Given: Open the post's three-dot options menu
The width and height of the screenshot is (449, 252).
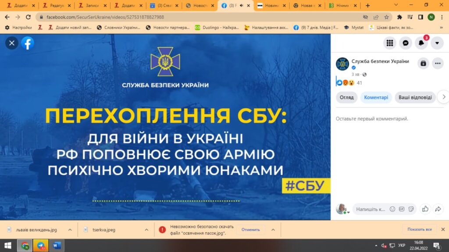Looking at the screenshot, I should 438,63.
